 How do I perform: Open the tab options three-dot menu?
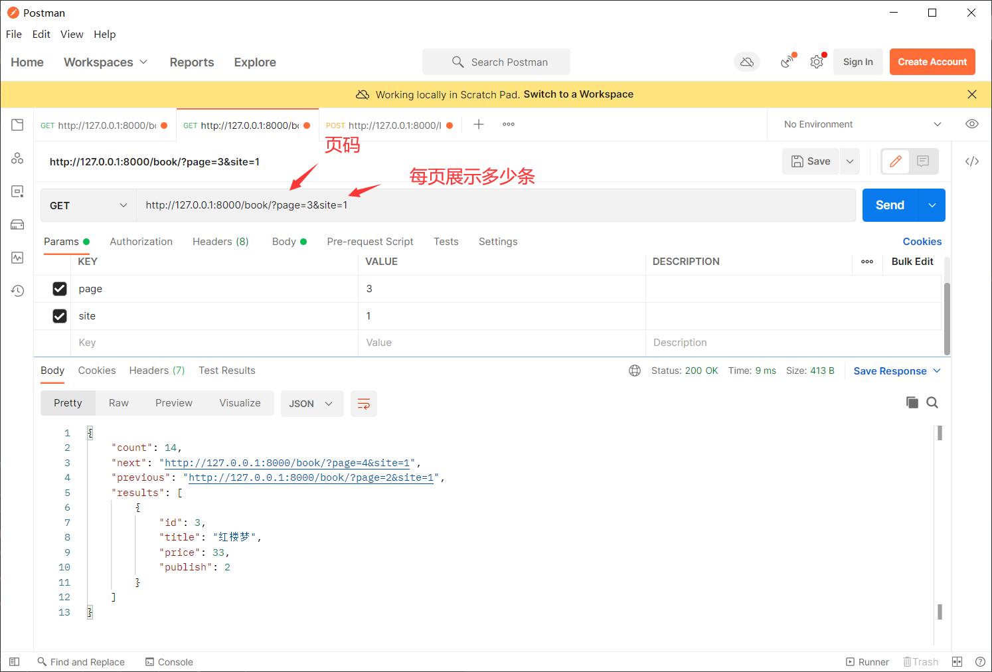[509, 124]
